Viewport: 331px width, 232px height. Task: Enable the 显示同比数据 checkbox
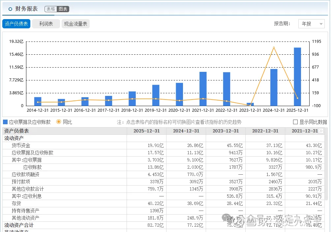click(295, 122)
